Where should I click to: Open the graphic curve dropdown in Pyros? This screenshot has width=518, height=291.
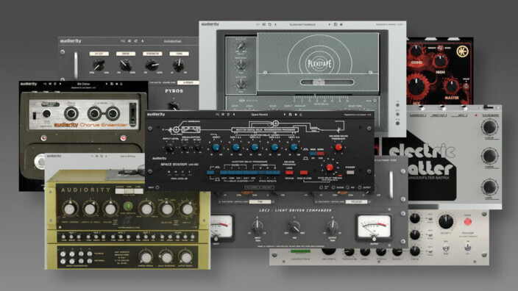pos(188,82)
